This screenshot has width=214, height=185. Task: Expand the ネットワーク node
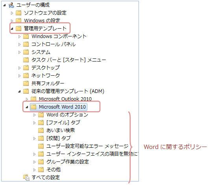pos(20,76)
